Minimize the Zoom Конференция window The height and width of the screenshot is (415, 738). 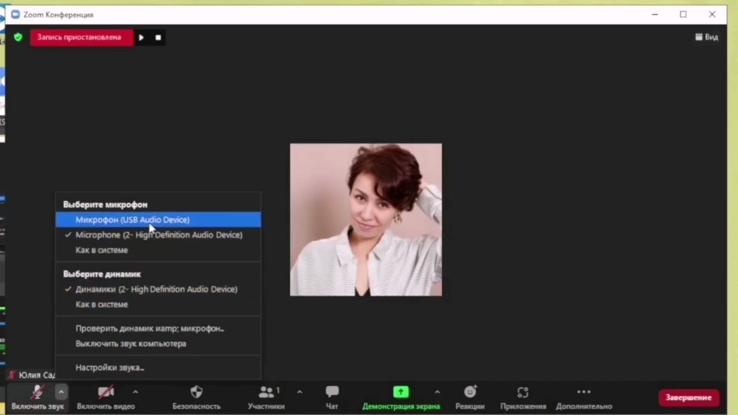point(655,14)
